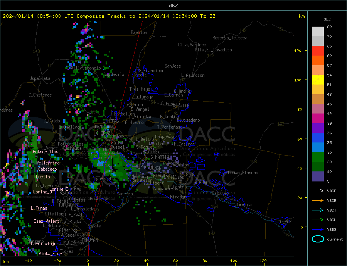Click the TUNUYAN city label
Viewport: 347px width, 266px height.
click(x=89, y=240)
